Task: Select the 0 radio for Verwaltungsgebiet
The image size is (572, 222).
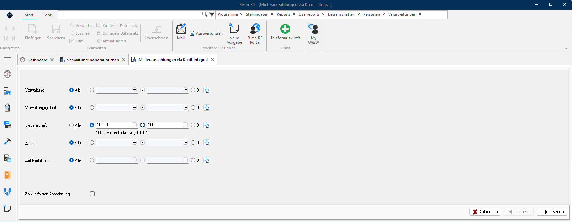Action: [x=193, y=108]
